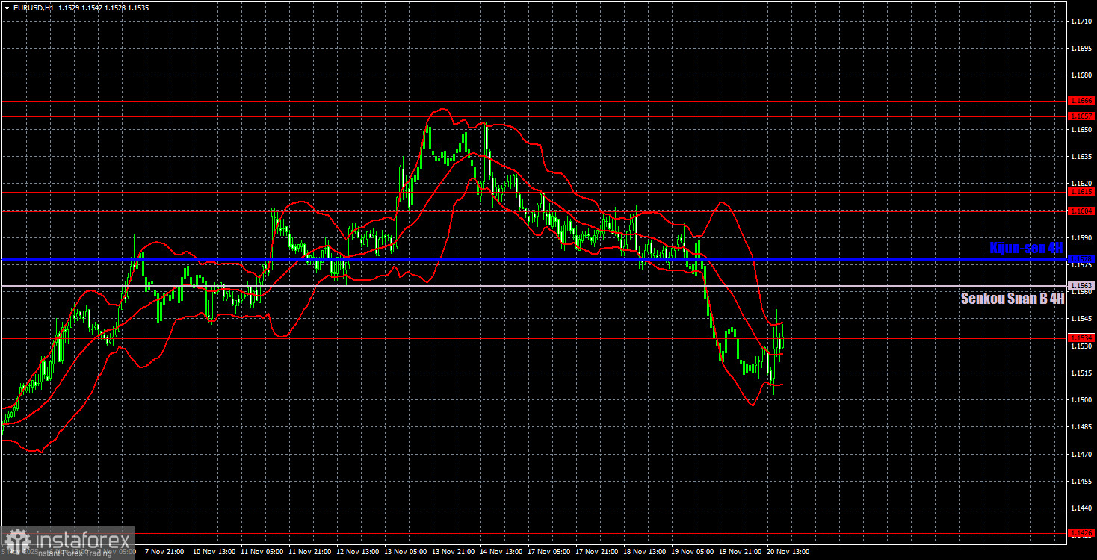
Task: Click the Kijun-sen 4H text label
Action: point(1025,247)
